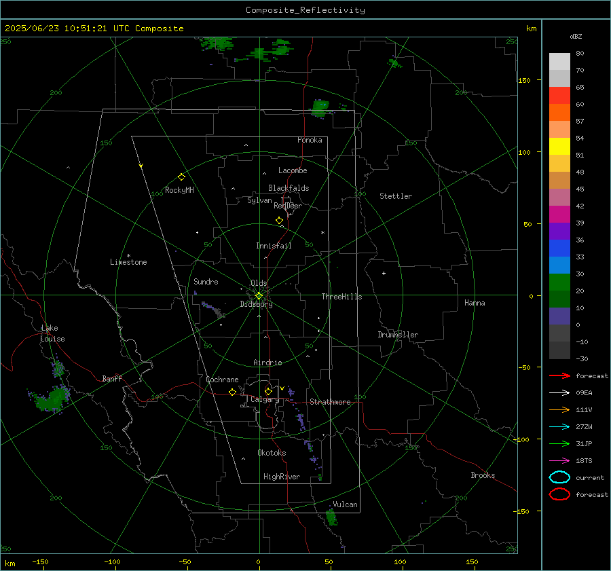Click the magenta legend swatch between 39 and 42

coord(559,214)
